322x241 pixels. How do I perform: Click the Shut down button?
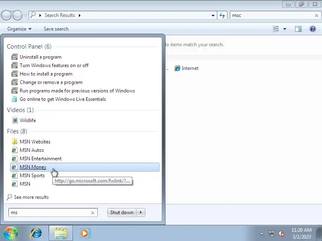coord(122,212)
